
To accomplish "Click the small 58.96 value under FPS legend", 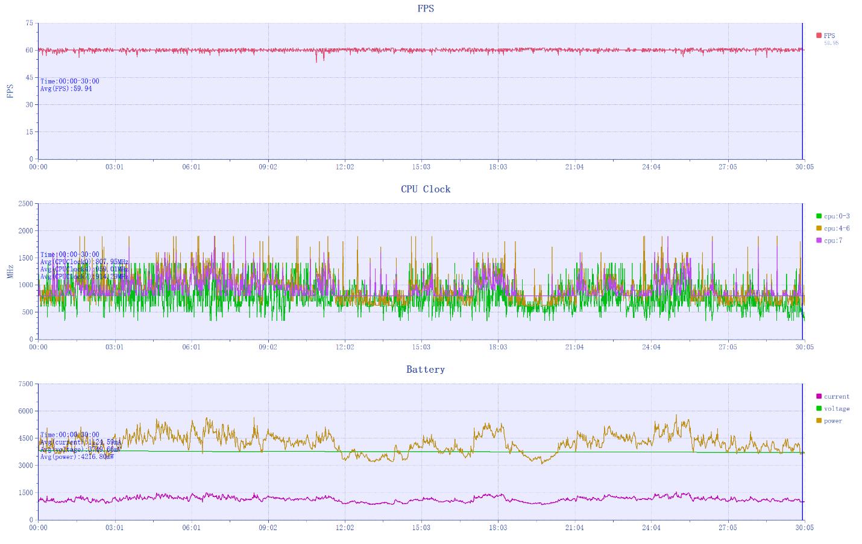I will click(x=831, y=43).
